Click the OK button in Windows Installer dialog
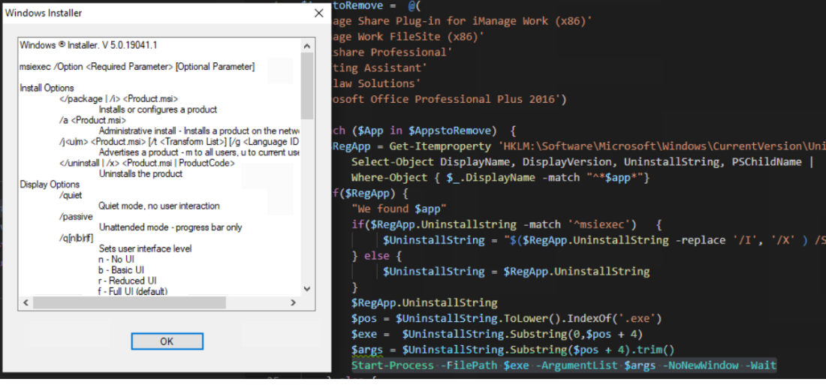 (167, 341)
